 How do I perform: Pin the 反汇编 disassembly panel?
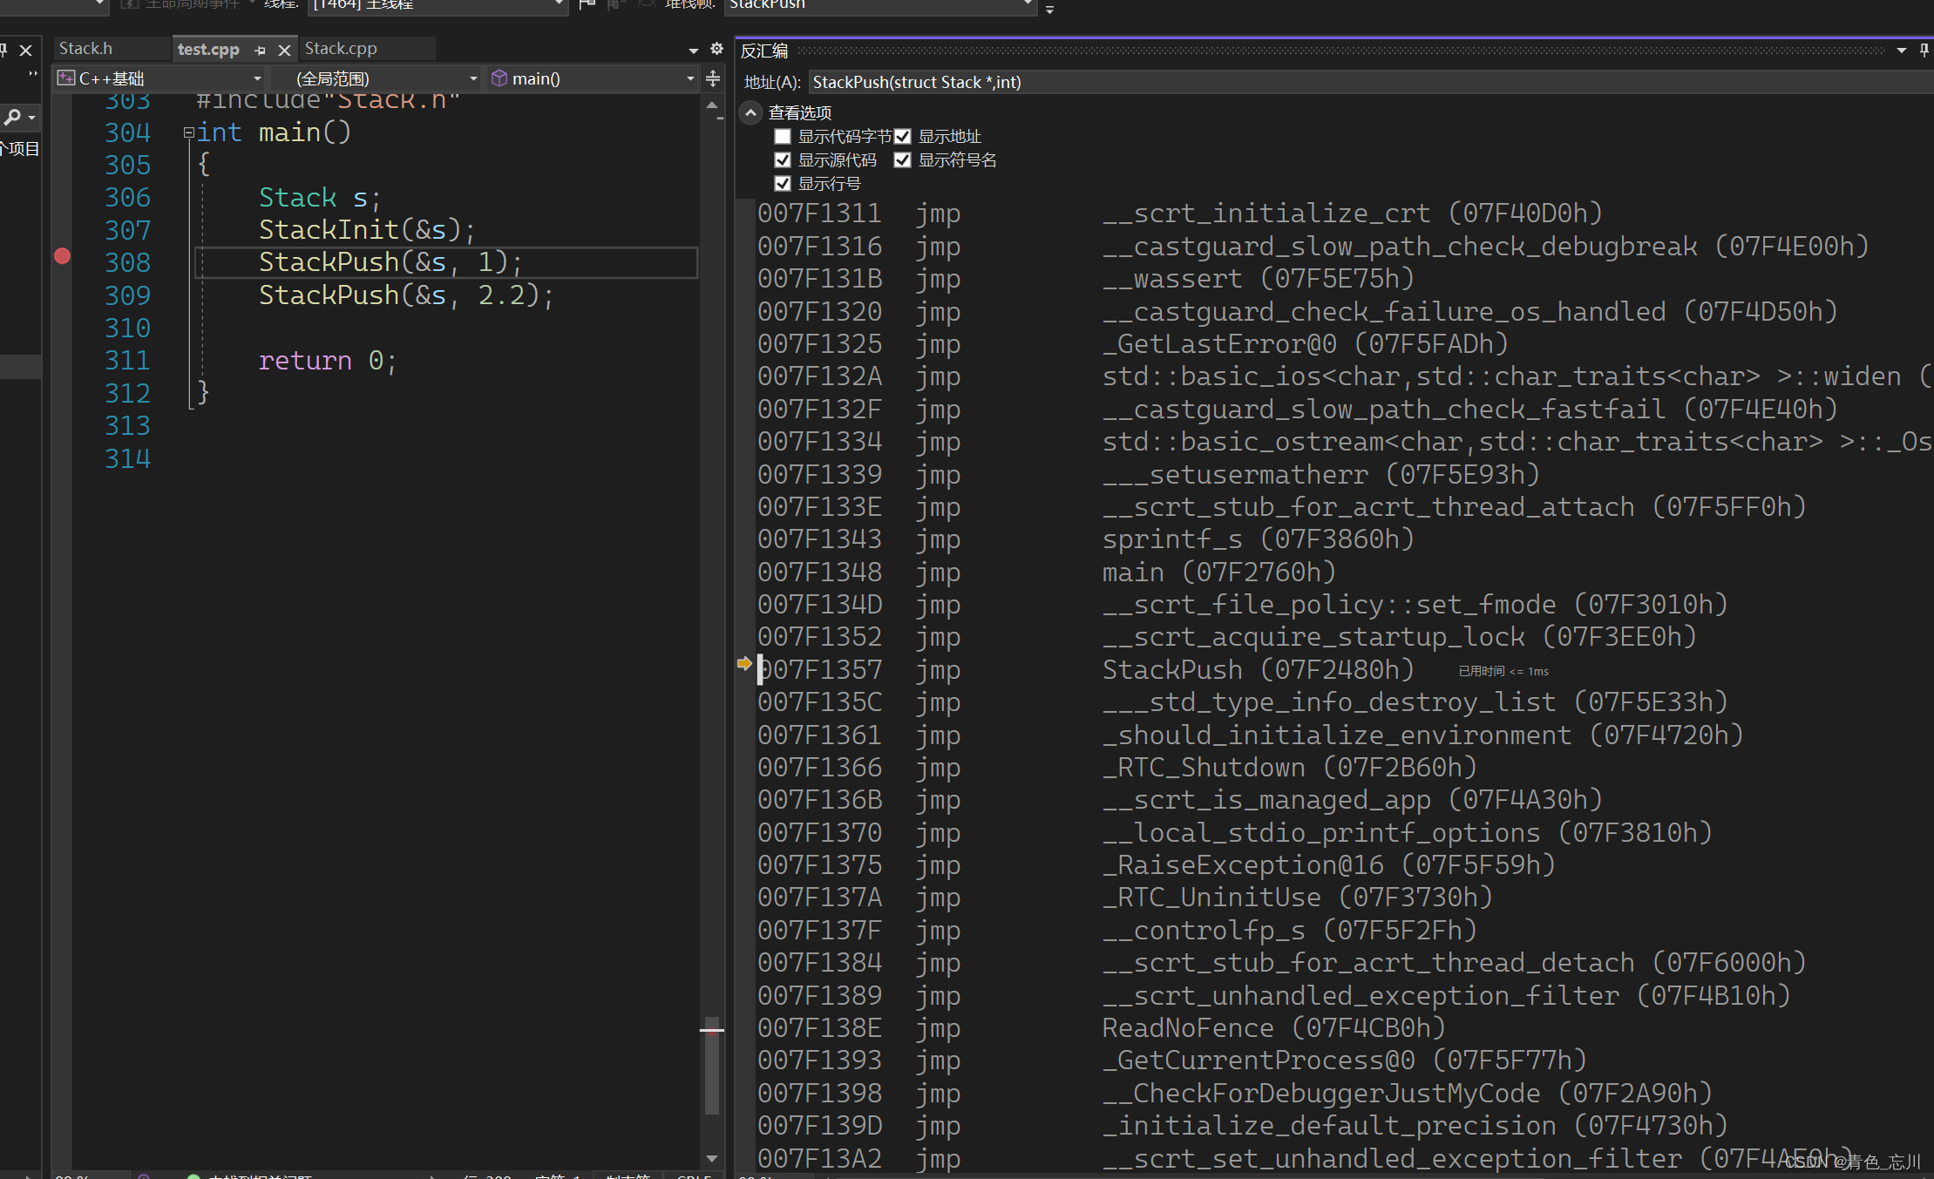(1924, 51)
